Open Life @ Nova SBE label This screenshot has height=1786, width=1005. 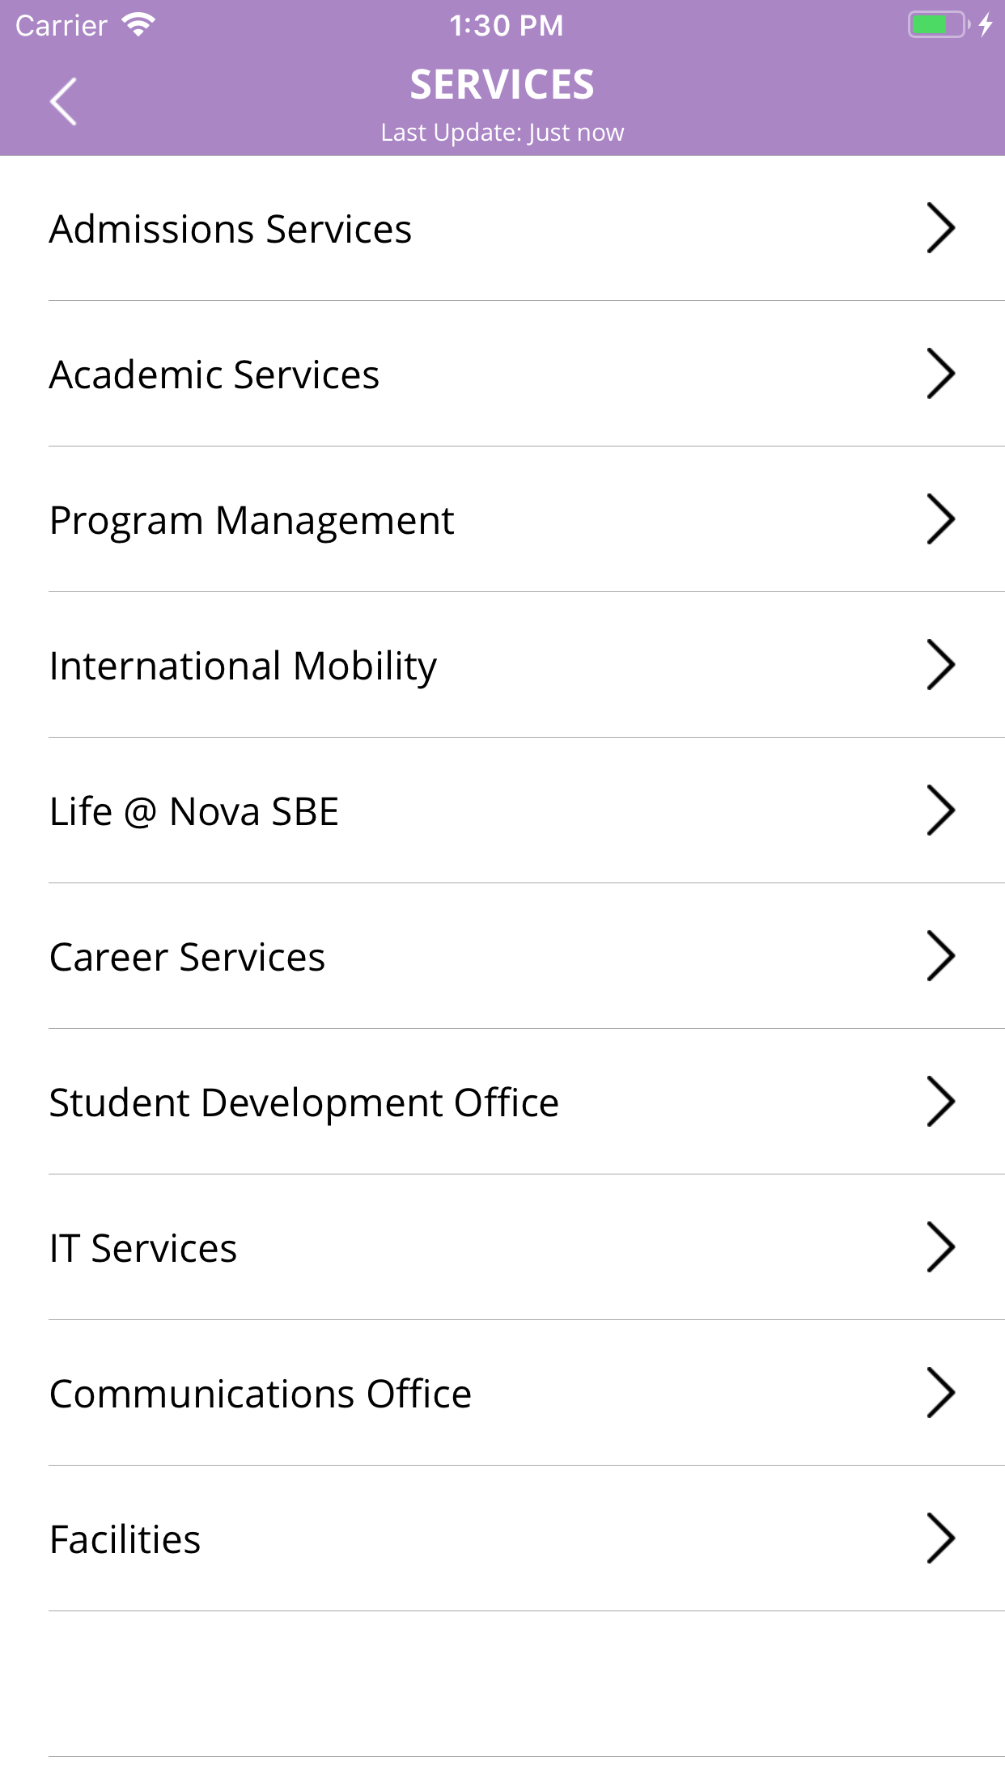(194, 811)
